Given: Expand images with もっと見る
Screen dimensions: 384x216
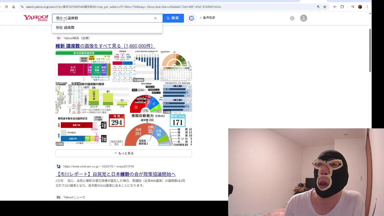Looking at the screenshot, I should (124, 153).
